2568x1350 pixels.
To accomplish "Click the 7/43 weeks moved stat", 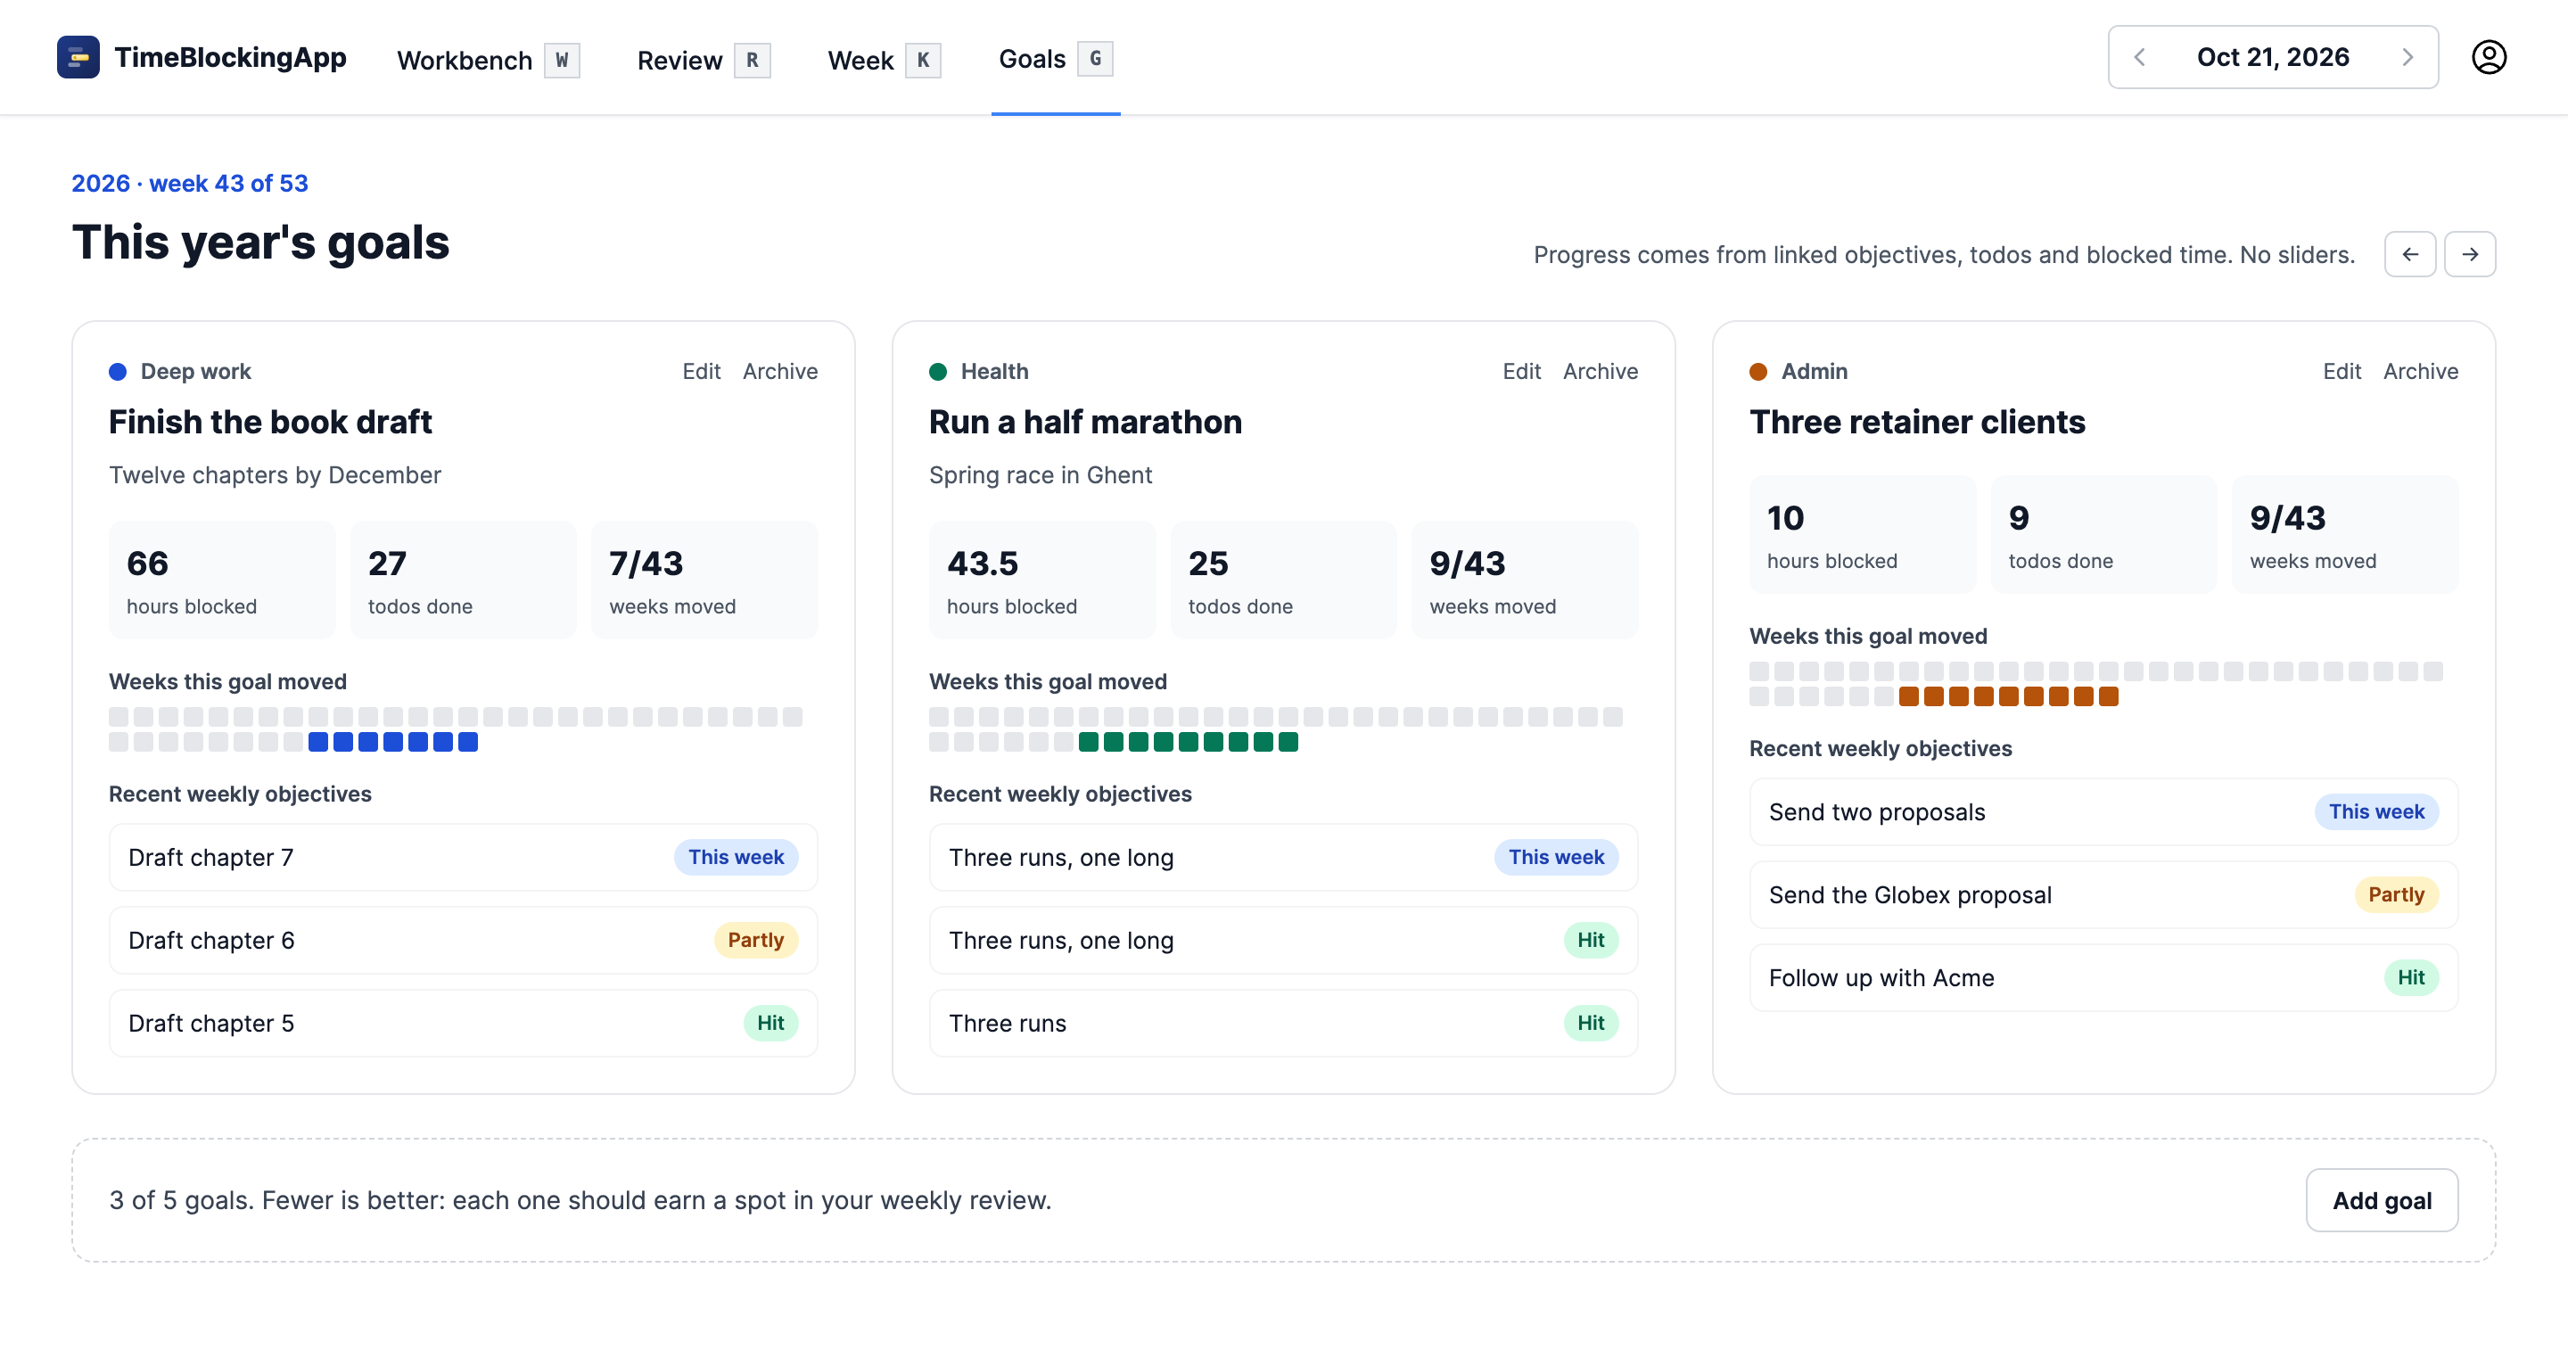I will click(x=704, y=580).
